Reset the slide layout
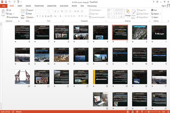 29,14
